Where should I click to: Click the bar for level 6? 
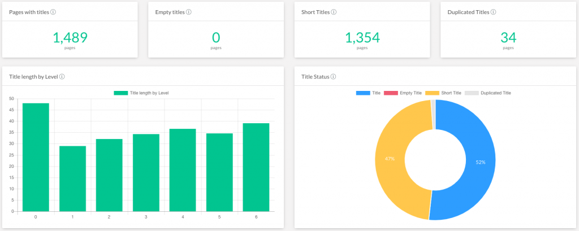(256, 167)
